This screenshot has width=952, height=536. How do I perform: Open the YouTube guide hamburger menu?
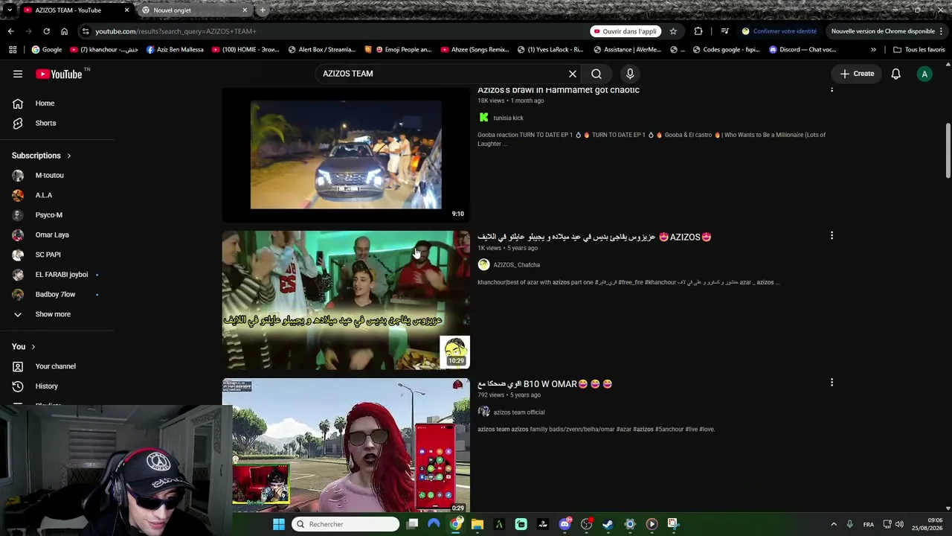pyautogui.click(x=18, y=74)
